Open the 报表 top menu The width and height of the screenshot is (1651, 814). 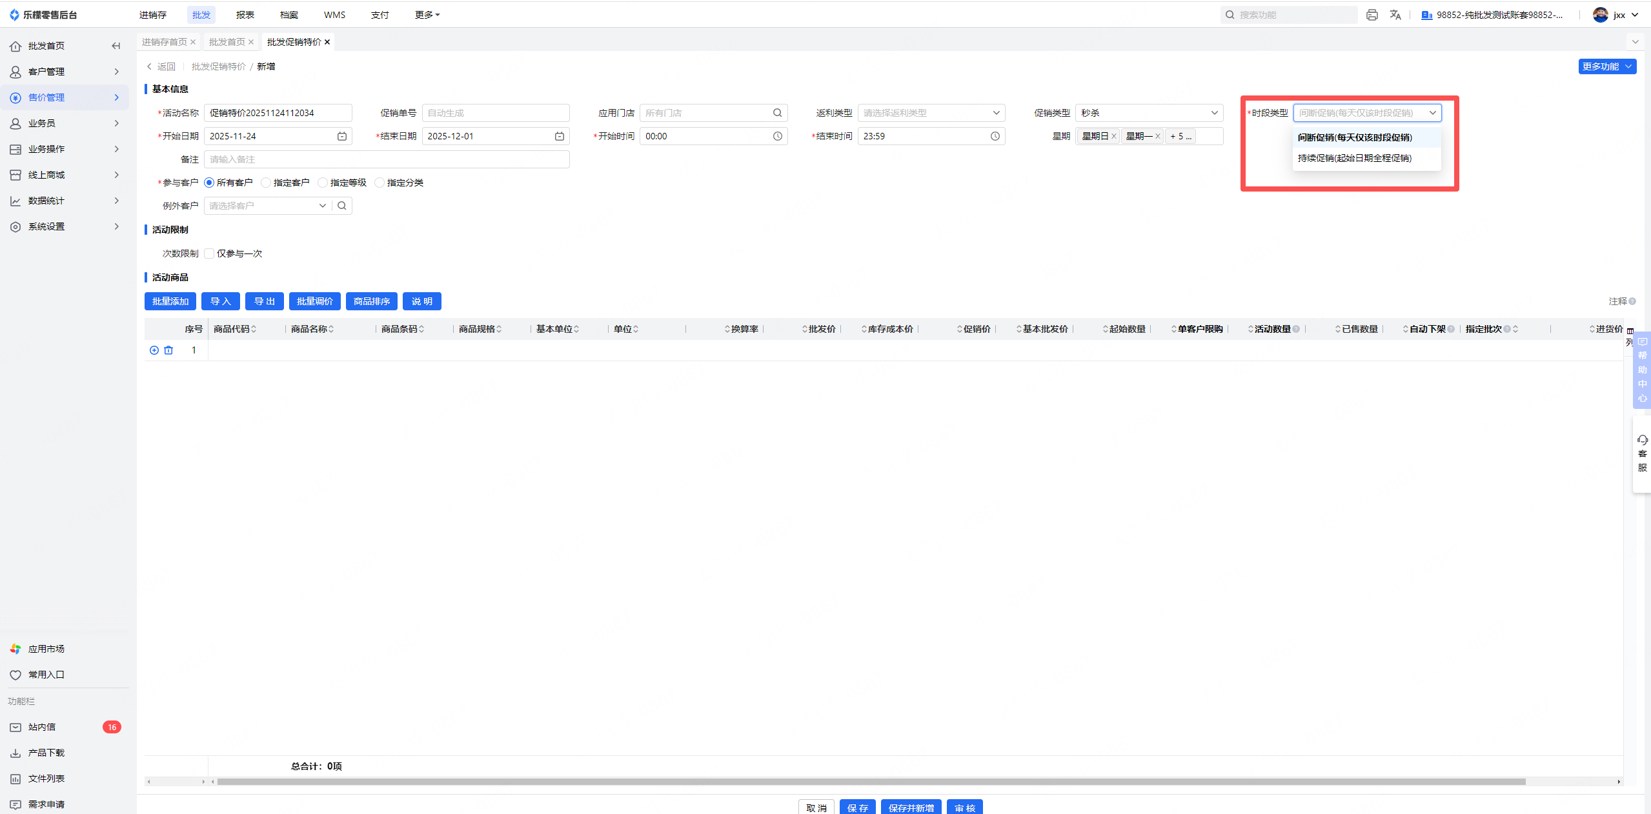coord(245,15)
